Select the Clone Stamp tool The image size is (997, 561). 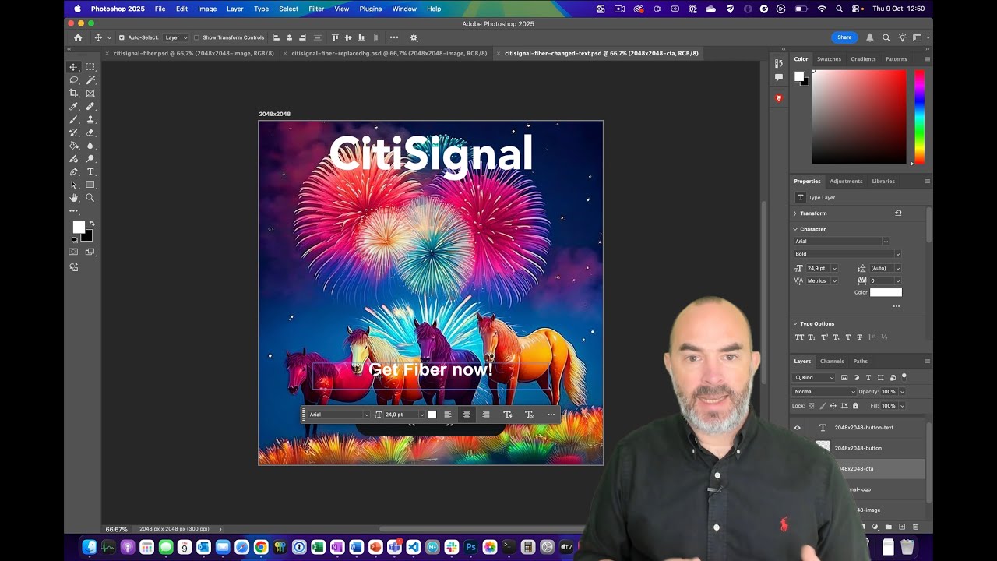(90, 120)
